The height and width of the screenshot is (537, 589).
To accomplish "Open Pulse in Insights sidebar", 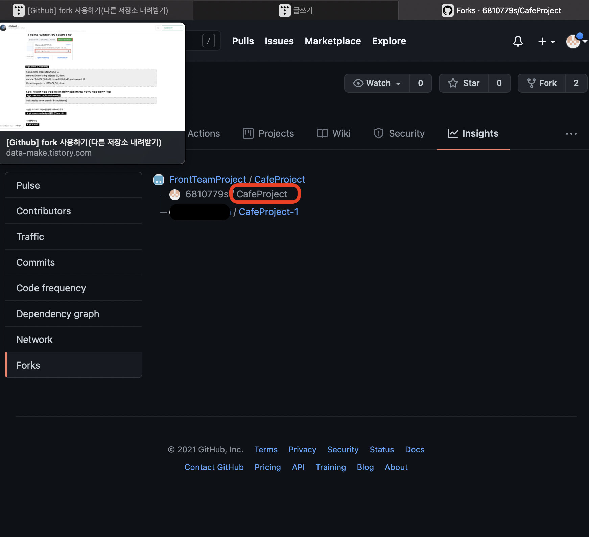I will click(x=74, y=185).
